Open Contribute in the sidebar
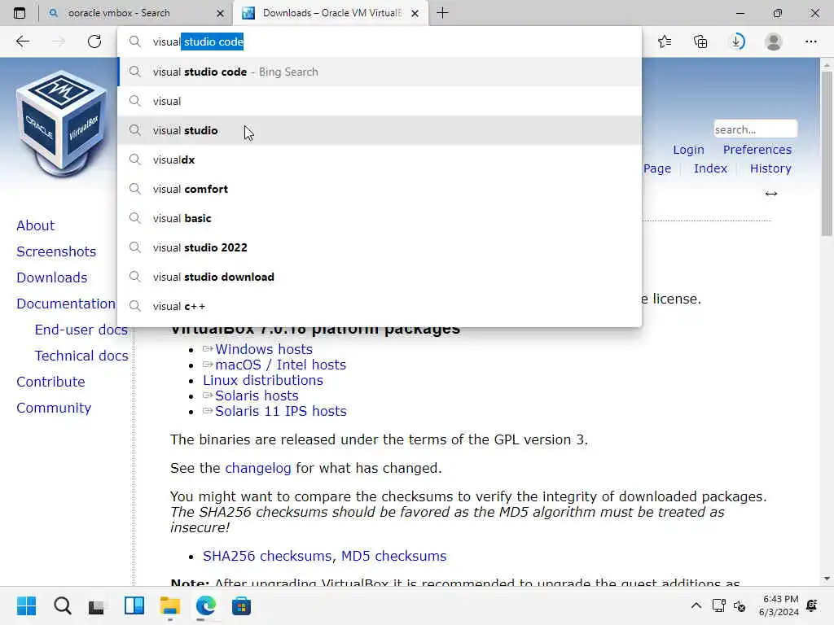This screenshot has height=625, width=834. 50,382
